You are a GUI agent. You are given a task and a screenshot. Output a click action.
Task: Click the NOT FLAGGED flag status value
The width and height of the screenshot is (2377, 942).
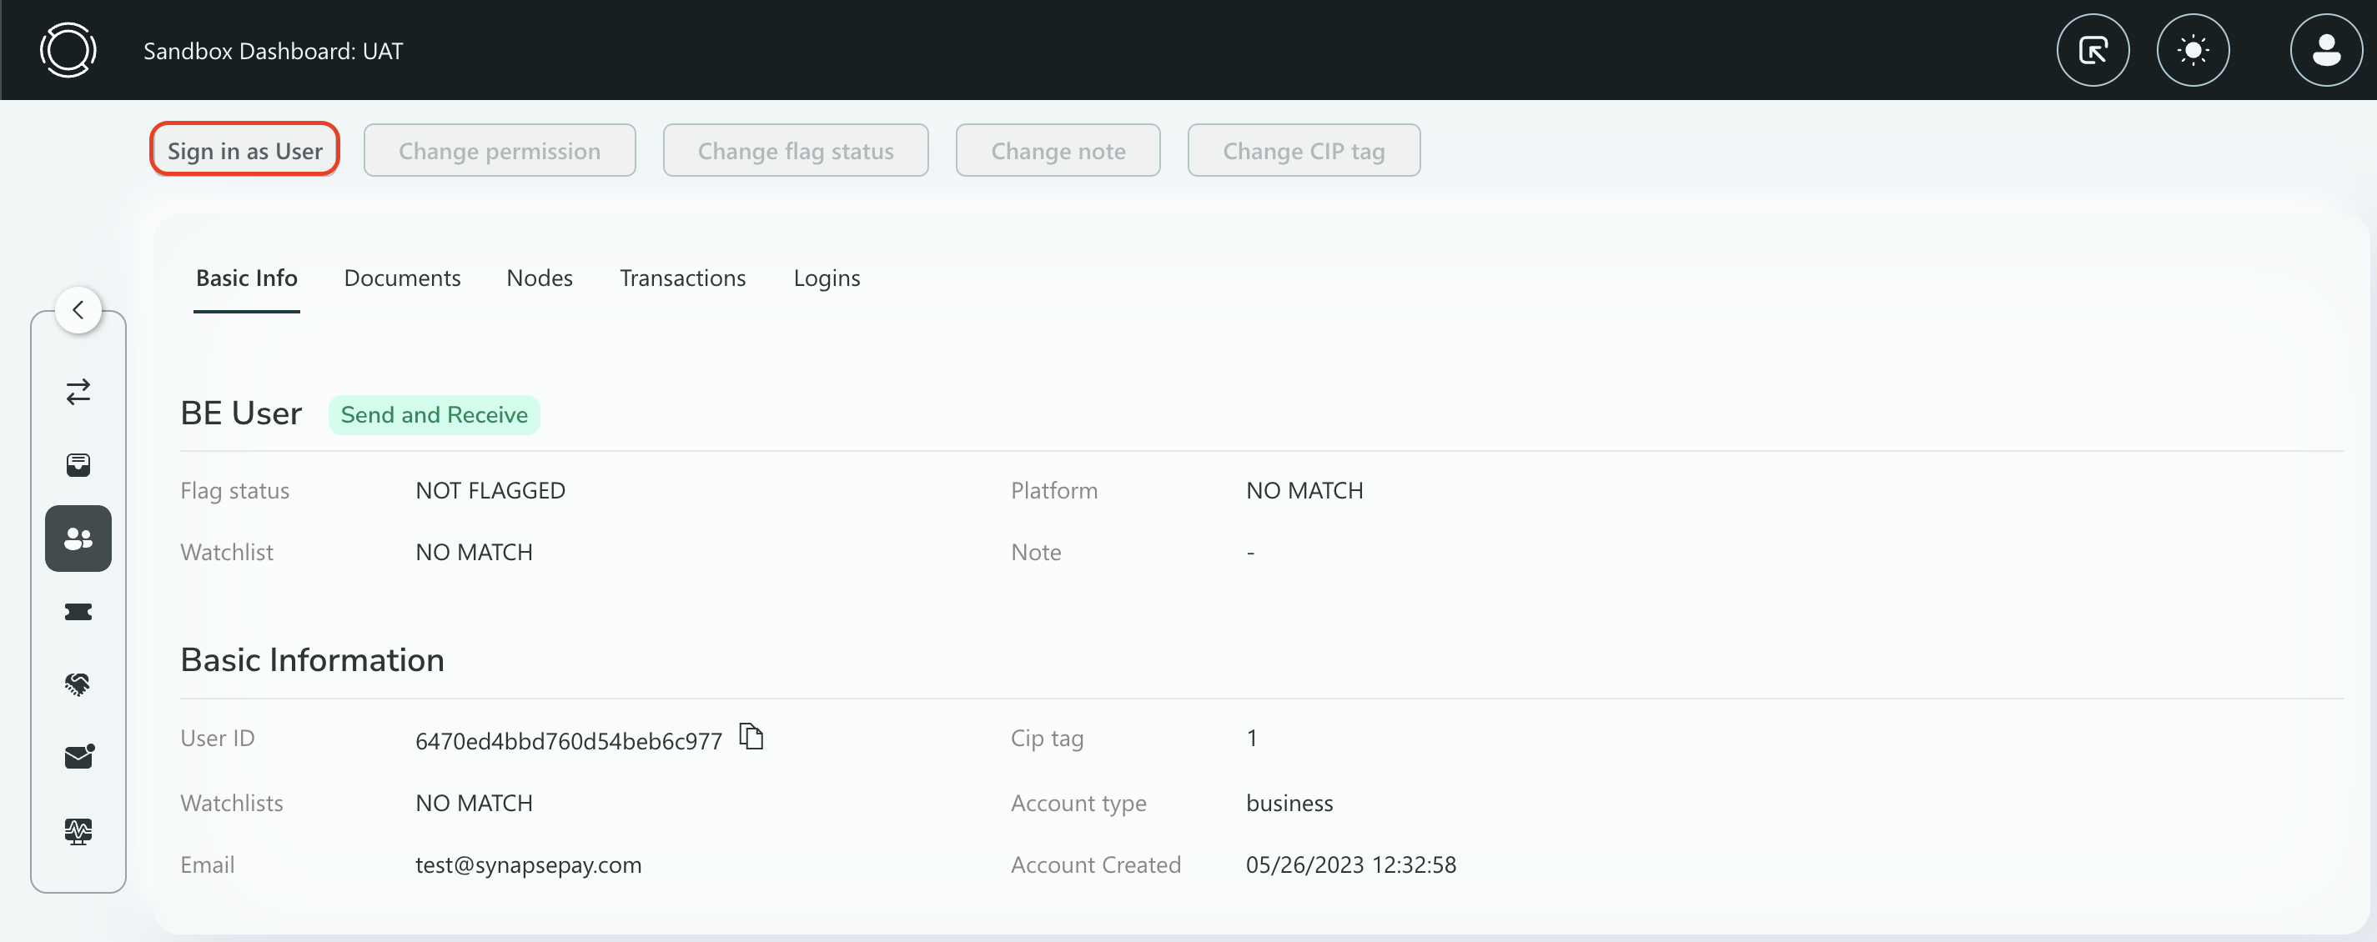pos(490,490)
